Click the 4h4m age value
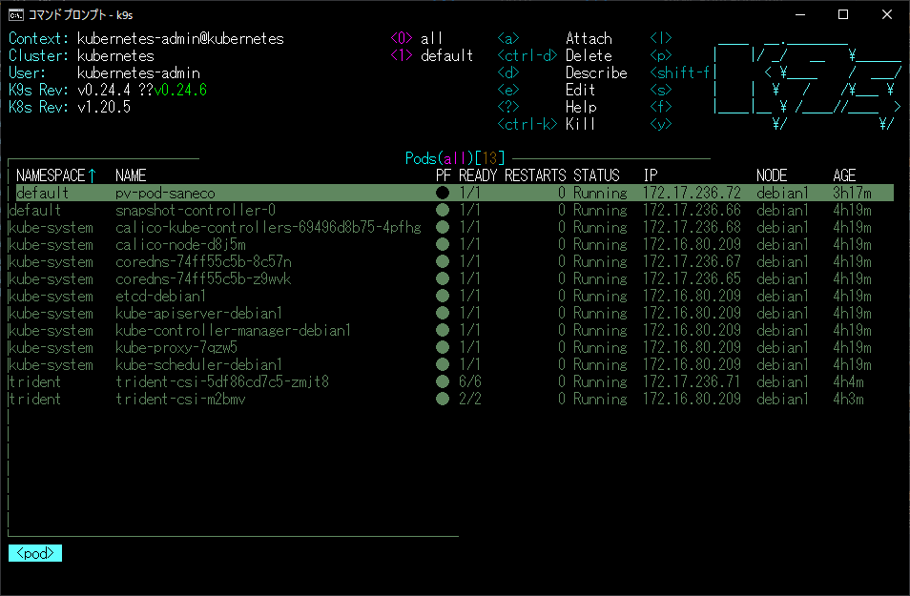This screenshot has width=910, height=596. coord(849,381)
